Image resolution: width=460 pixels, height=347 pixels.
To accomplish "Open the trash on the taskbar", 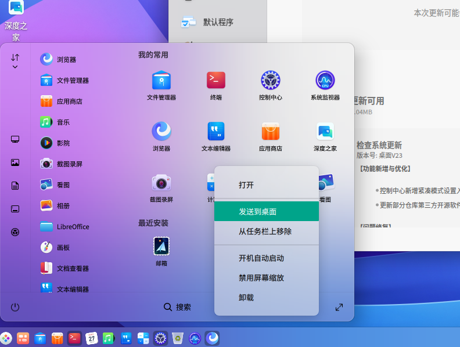I will click(178, 338).
